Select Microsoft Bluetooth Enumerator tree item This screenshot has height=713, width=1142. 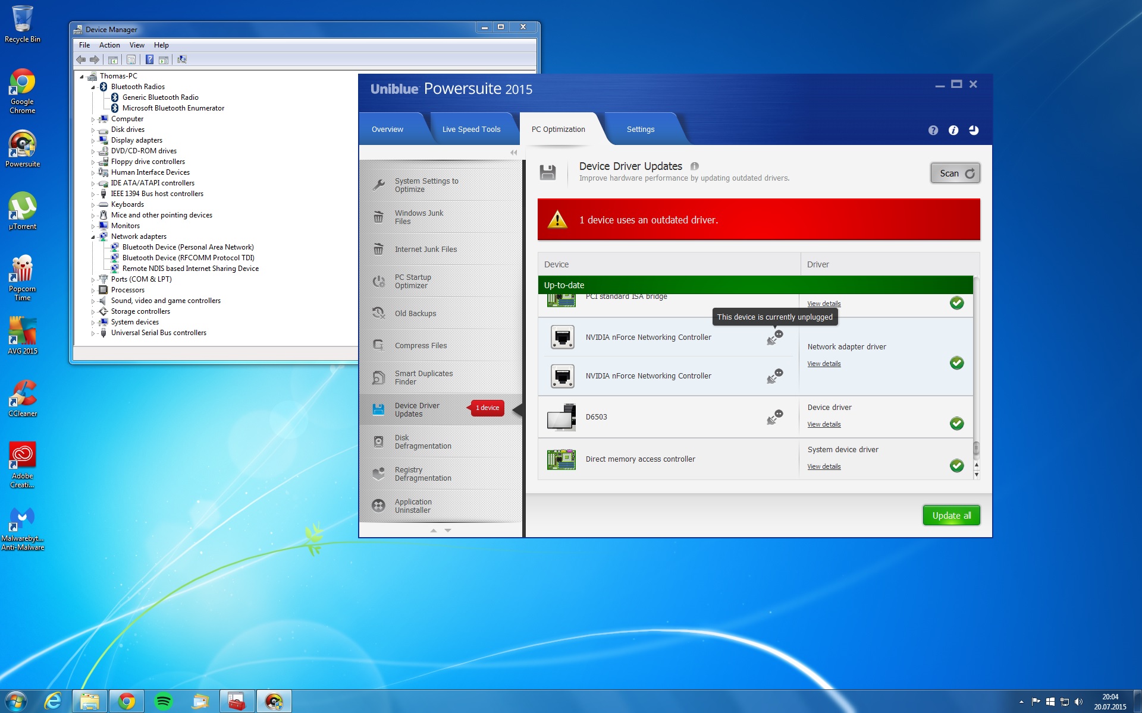[x=173, y=108]
